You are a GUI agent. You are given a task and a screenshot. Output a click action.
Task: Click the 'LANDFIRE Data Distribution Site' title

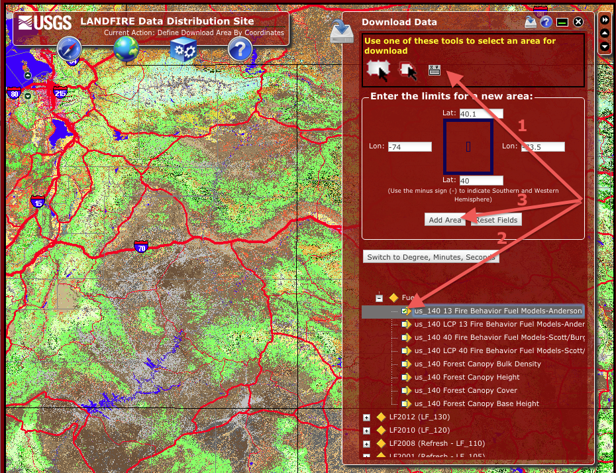coord(167,21)
